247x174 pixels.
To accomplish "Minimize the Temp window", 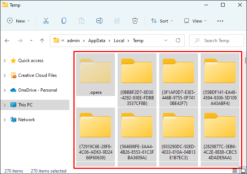I will pos(206,5).
